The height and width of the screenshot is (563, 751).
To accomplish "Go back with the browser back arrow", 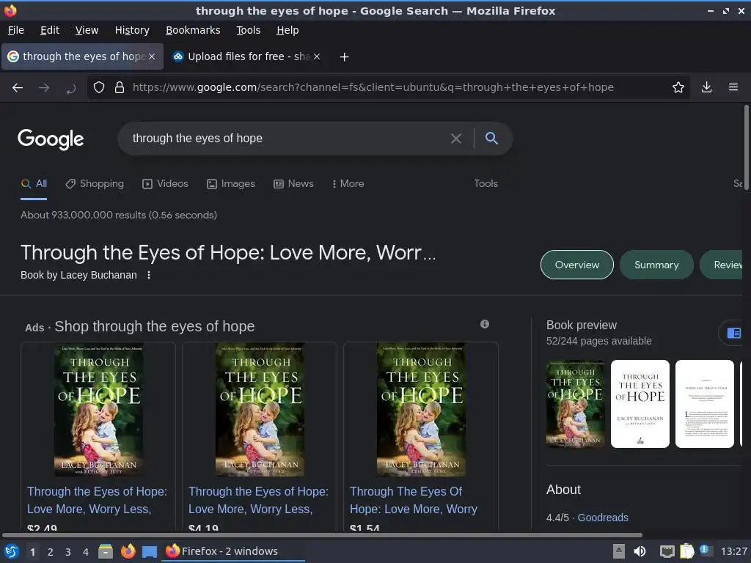I will (18, 88).
